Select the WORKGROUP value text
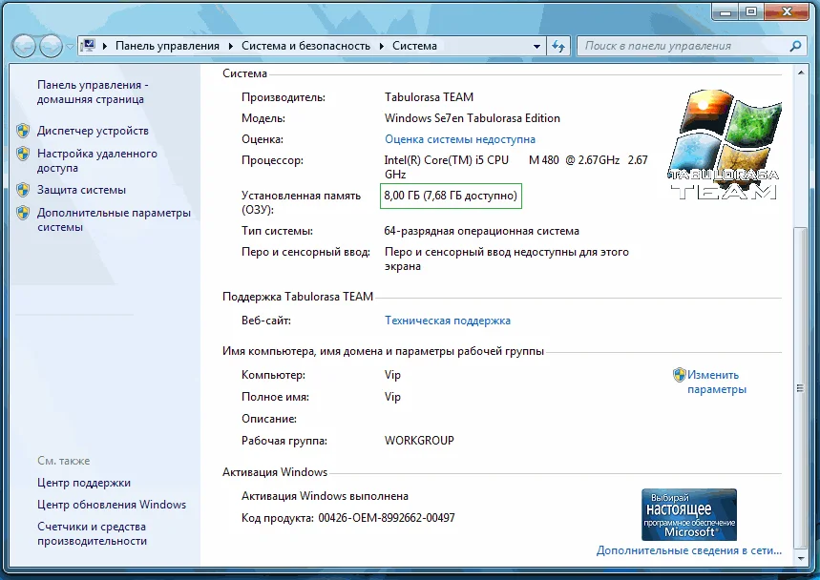This screenshot has width=820, height=580. coord(419,441)
